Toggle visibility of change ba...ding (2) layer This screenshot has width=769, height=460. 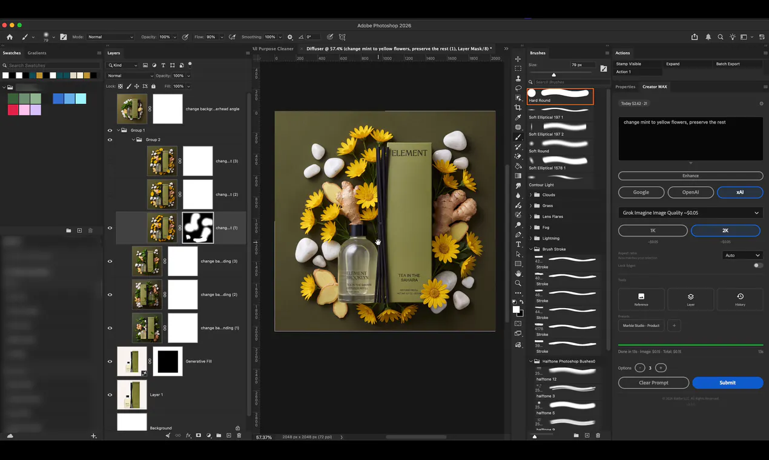(110, 295)
